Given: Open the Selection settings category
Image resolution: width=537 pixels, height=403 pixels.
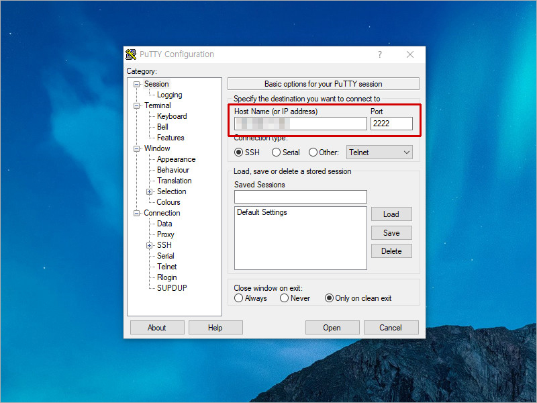Looking at the screenshot, I should (172, 191).
